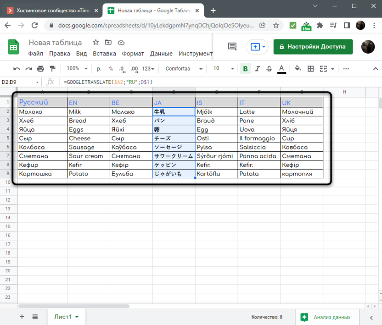
Task: Toggle strikethrough formatting
Action: 269,69
